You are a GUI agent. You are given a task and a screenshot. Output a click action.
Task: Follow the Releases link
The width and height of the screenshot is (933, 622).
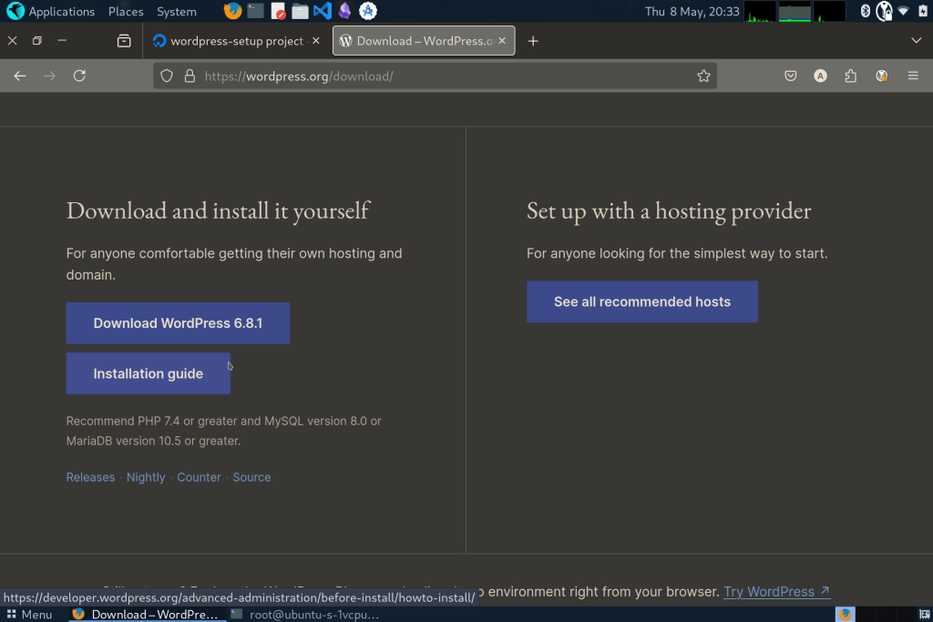(x=90, y=477)
